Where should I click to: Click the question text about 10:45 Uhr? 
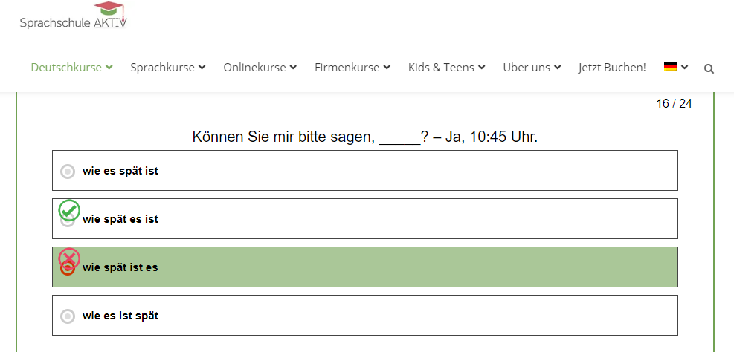click(365, 137)
